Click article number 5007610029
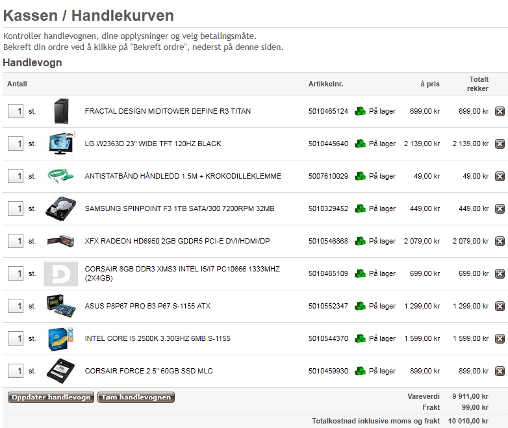The image size is (508, 428). point(328,176)
